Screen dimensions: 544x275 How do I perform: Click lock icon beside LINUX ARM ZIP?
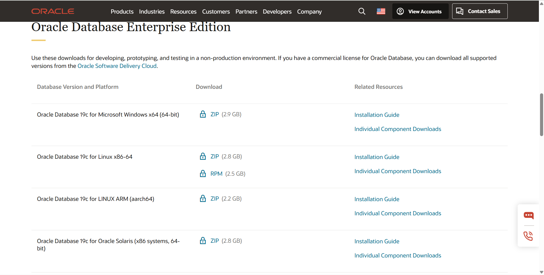pyautogui.click(x=203, y=199)
